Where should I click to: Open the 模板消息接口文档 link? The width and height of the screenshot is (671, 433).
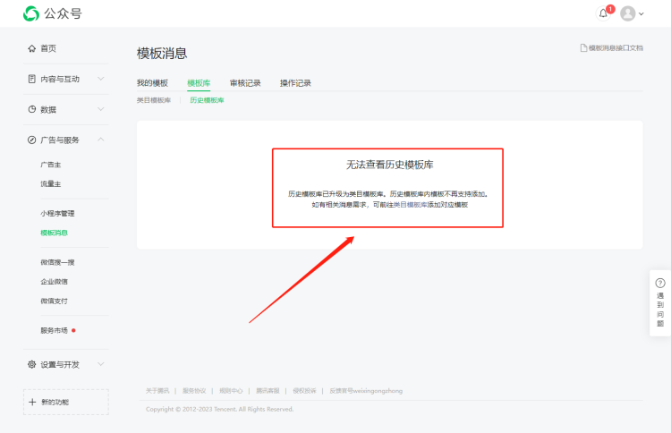612,47
